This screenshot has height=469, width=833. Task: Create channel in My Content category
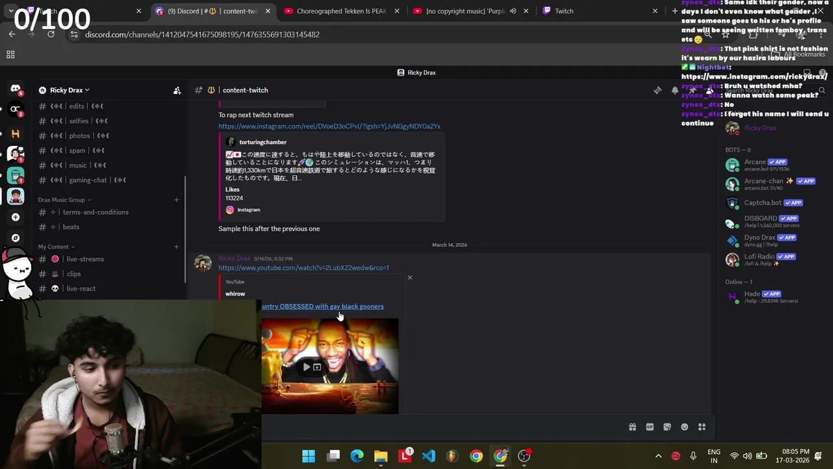pos(176,247)
